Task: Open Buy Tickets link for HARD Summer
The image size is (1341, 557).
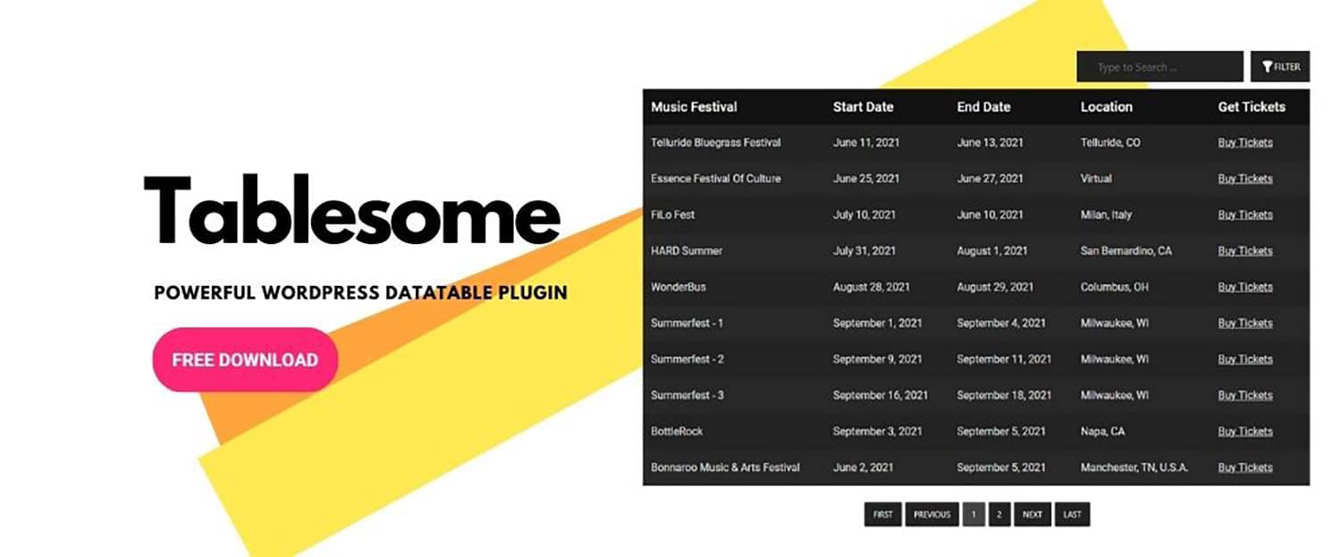Action: 1244,251
